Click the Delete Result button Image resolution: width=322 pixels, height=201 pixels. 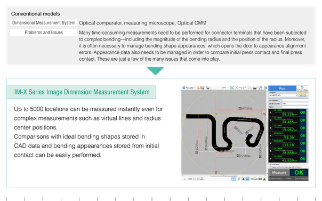click(275, 179)
